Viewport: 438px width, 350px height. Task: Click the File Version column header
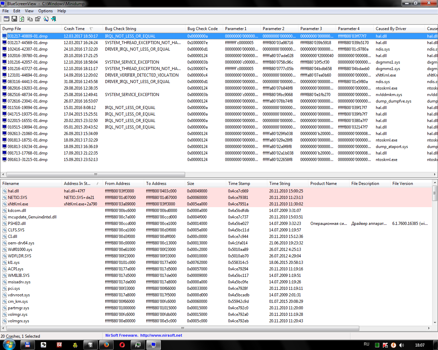pyautogui.click(x=411, y=184)
